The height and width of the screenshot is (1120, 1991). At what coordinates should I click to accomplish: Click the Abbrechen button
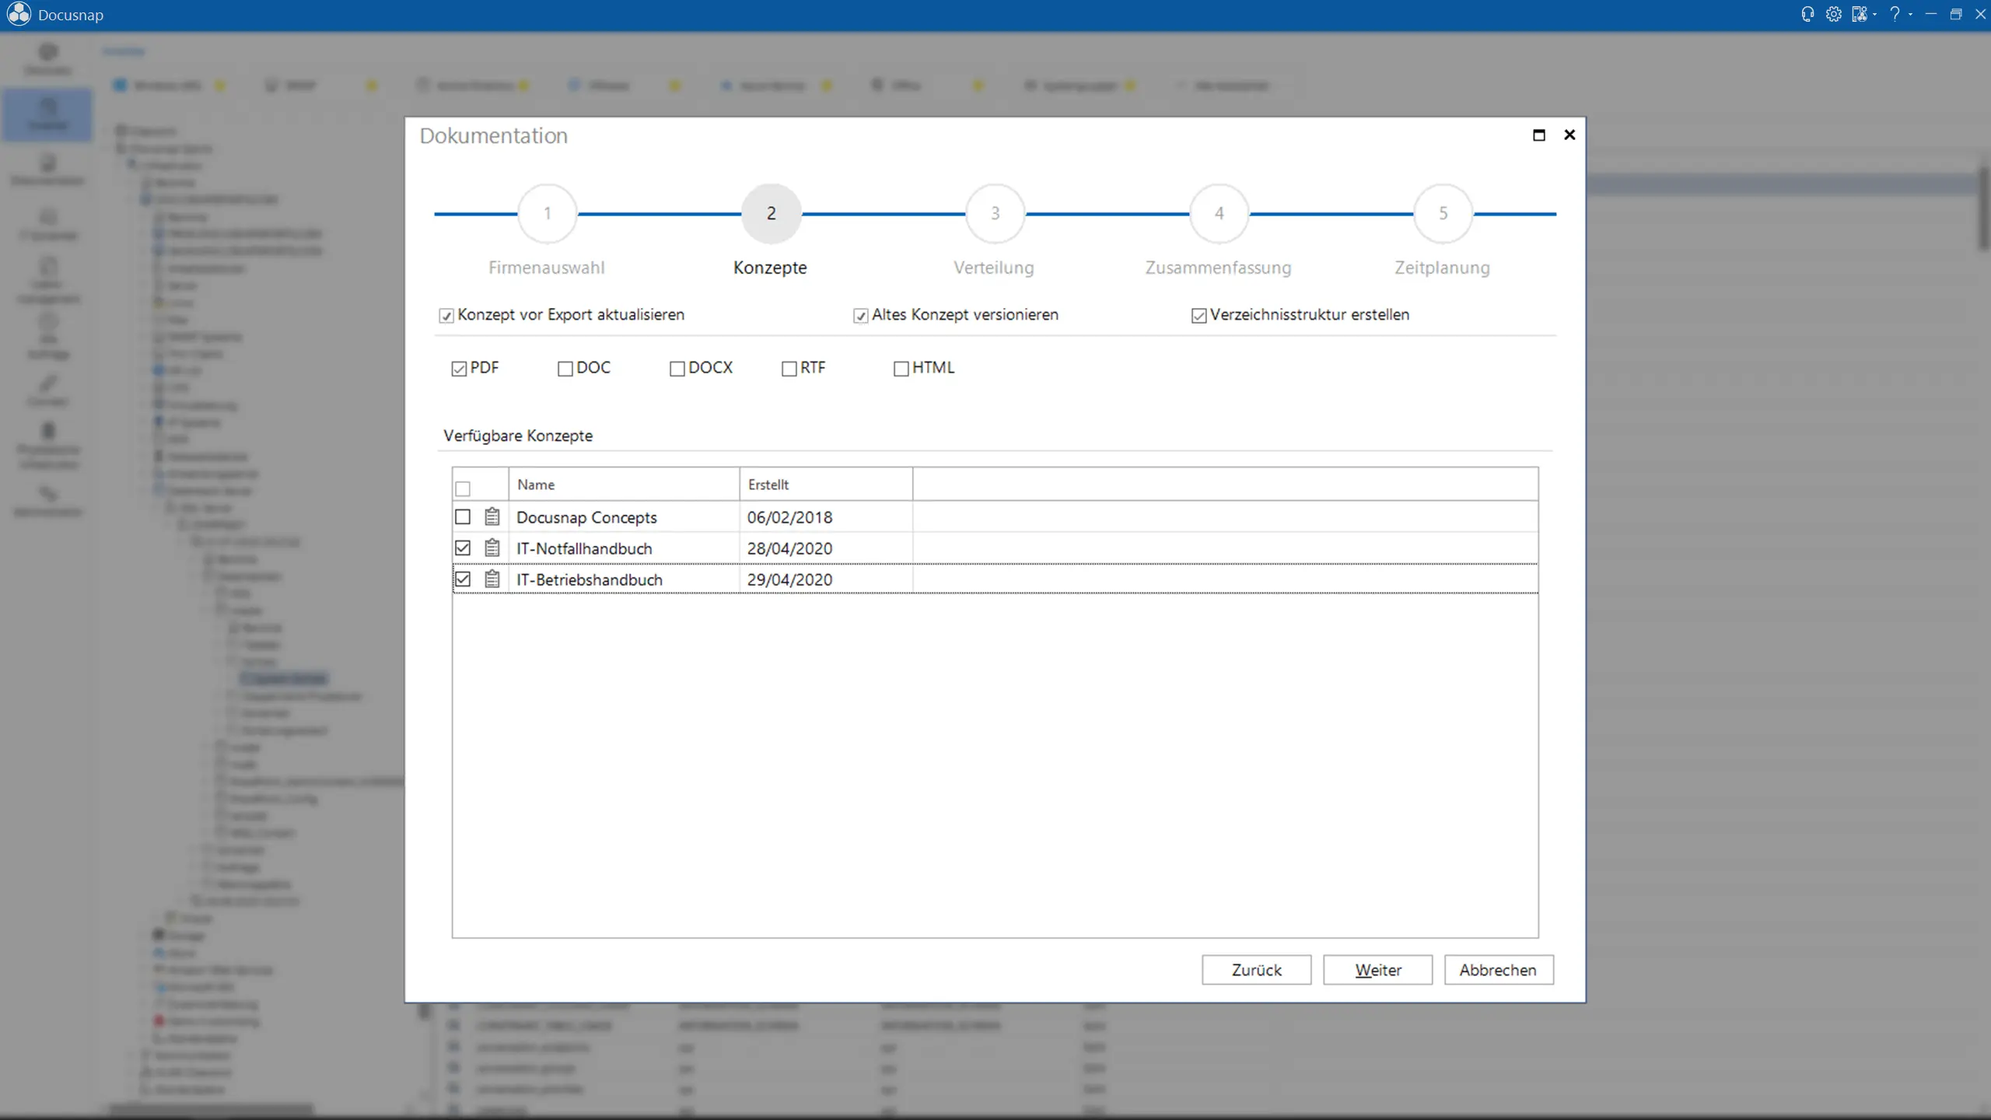click(1499, 970)
